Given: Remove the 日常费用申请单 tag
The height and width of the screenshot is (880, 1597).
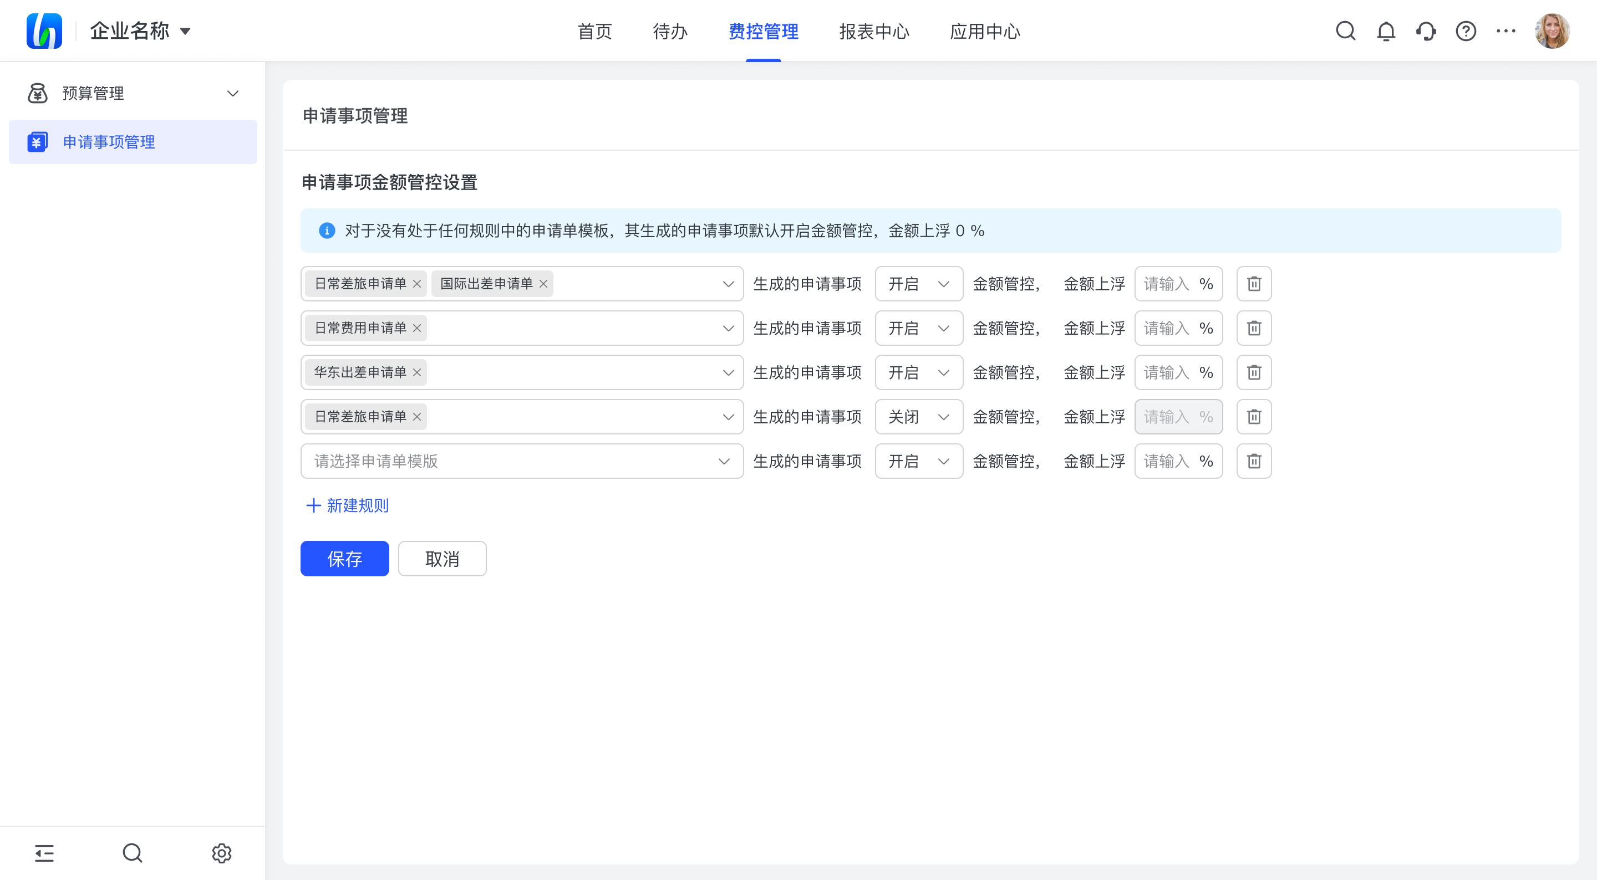Looking at the screenshot, I should 417,329.
